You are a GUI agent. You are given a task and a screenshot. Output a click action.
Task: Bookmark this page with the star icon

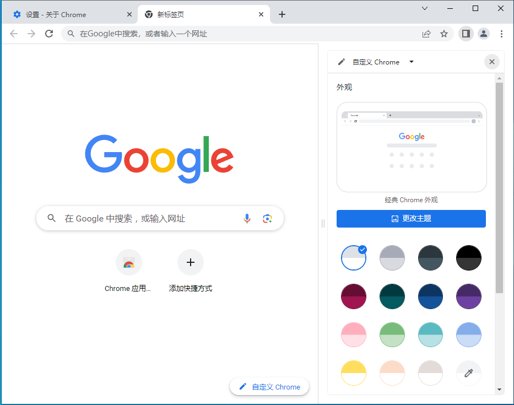[444, 34]
